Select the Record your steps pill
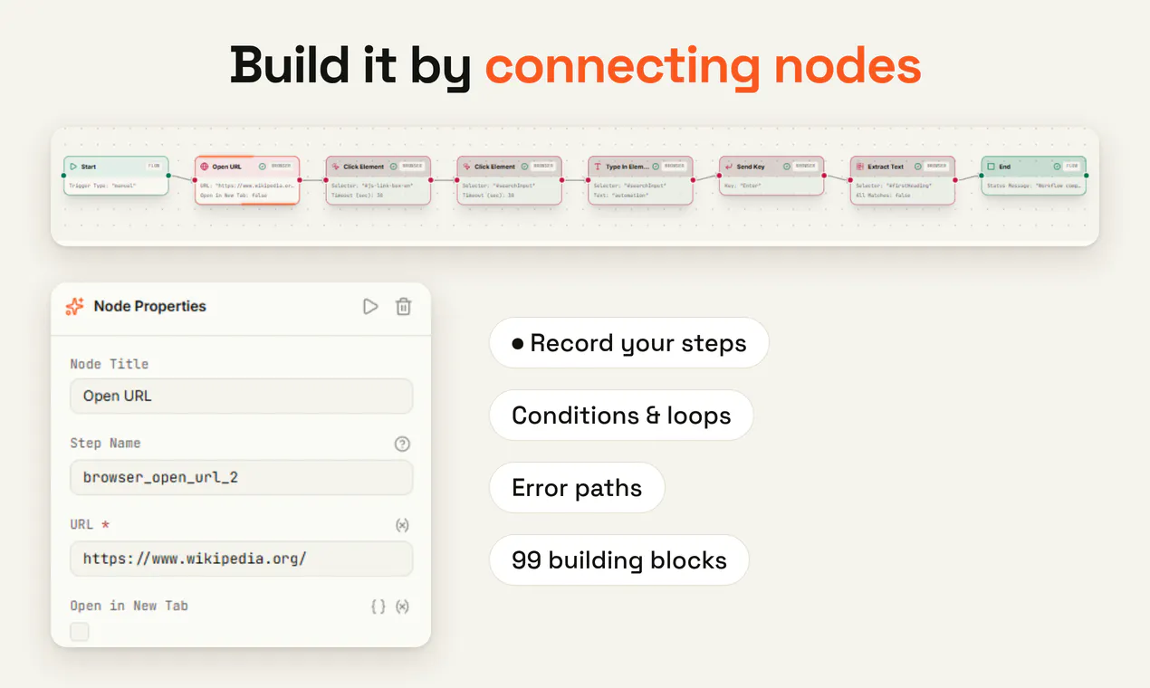Viewport: 1150px width, 688px height. pos(628,343)
